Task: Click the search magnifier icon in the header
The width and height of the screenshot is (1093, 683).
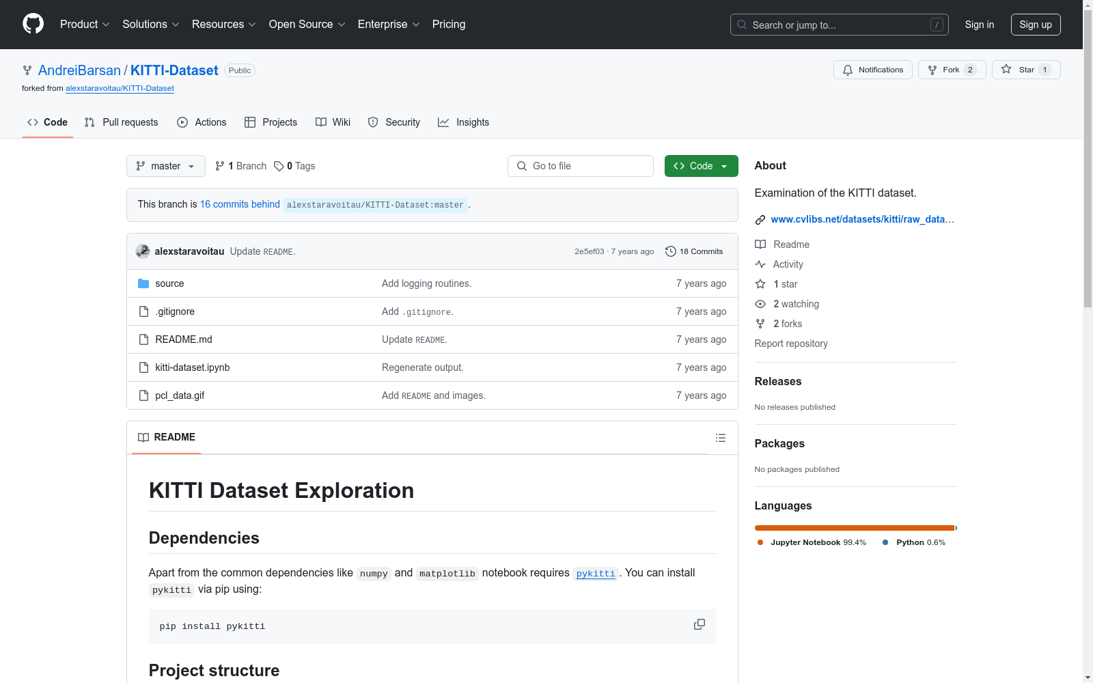Action: coord(742,25)
